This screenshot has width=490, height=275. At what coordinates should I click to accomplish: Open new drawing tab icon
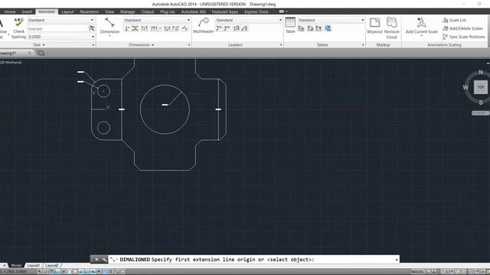click(41, 53)
